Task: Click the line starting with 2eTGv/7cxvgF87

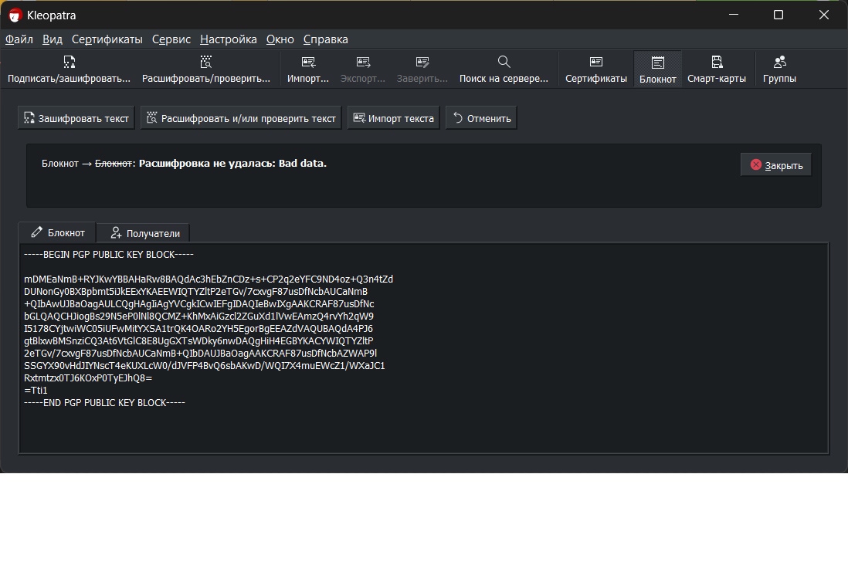Action: pos(200,354)
